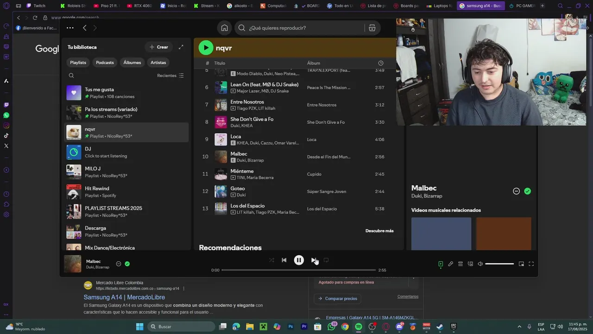Hide Malbec via minus icon in player bar
Image resolution: width=593 pixels, height=334 pixels.
pos(119,264)
